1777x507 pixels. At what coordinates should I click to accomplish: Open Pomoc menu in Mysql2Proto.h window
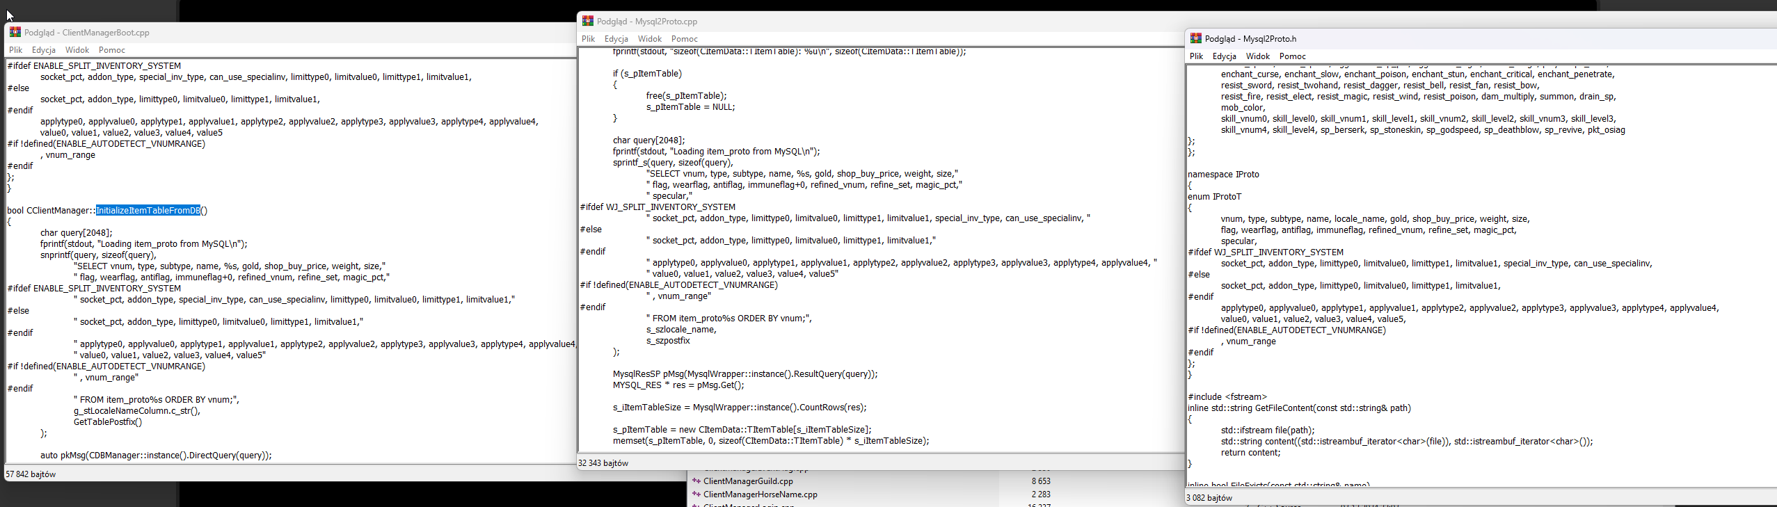click(x=1293, y=56)
